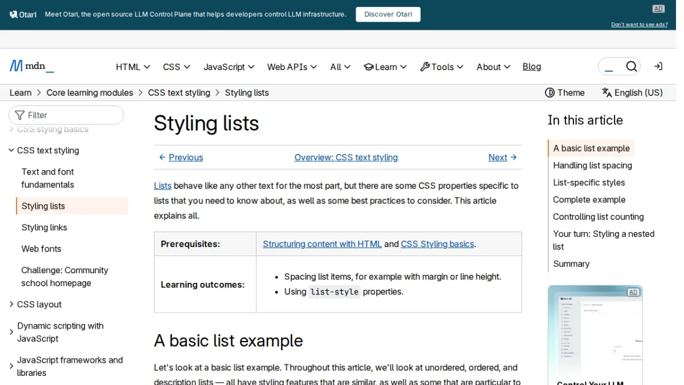Image resolution: width=684 pixels, height=385 pixels.
Task: Open the HTML menu
Action: click(x=133, y=67)
